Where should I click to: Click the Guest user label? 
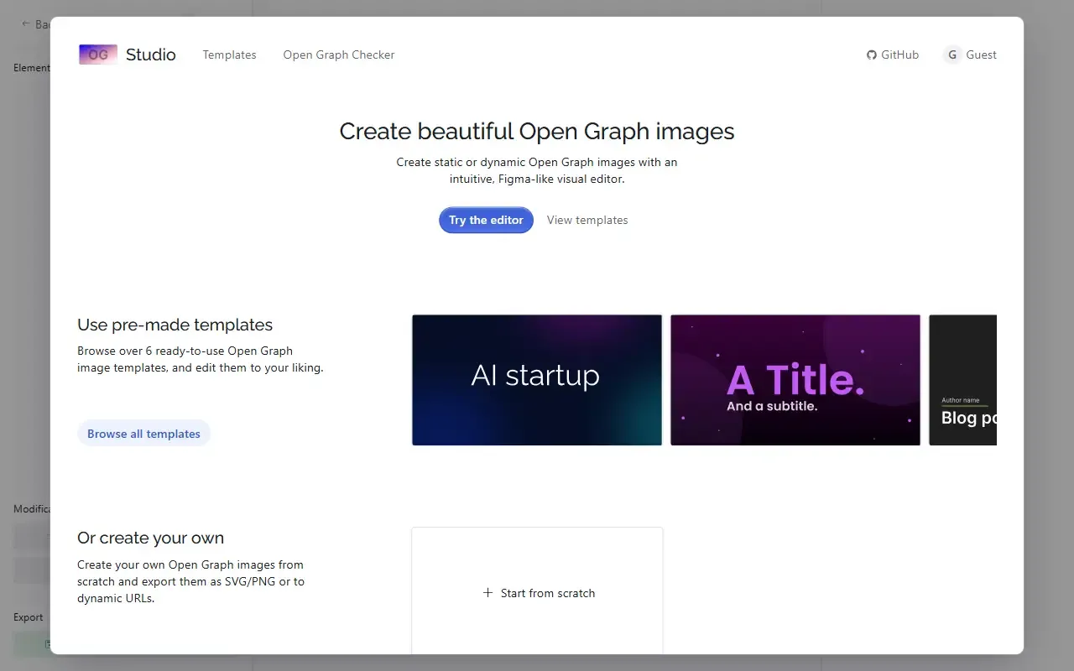(x=981, y=55)
